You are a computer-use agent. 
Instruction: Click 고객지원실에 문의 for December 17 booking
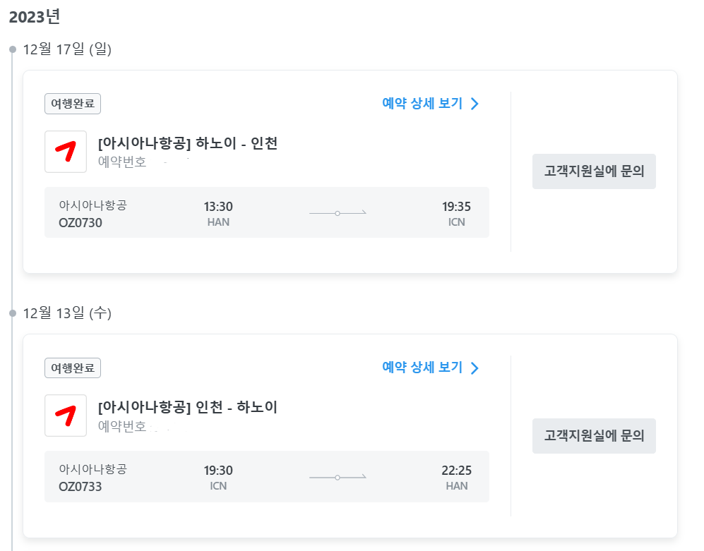pos(594,171)
